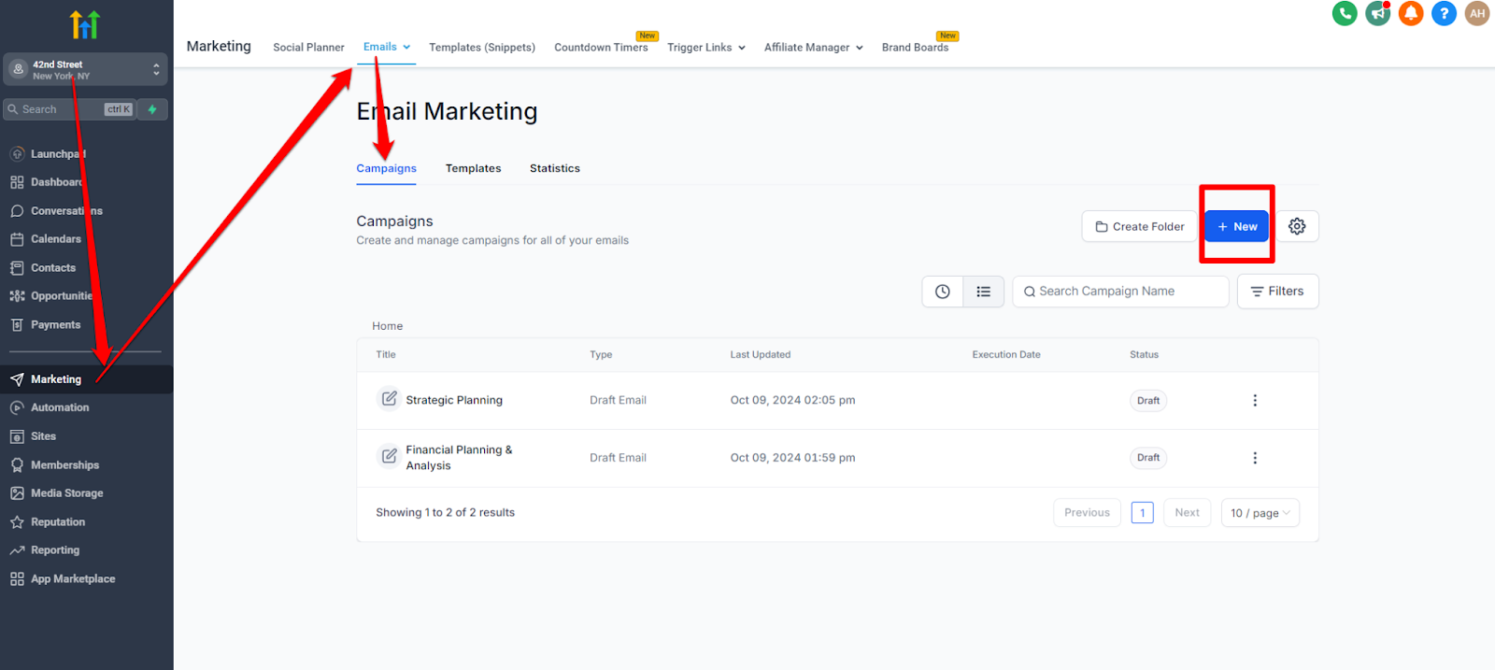Click the green lightning quick actions icon
The image size is (1495, 670).
tap(152, 109)
